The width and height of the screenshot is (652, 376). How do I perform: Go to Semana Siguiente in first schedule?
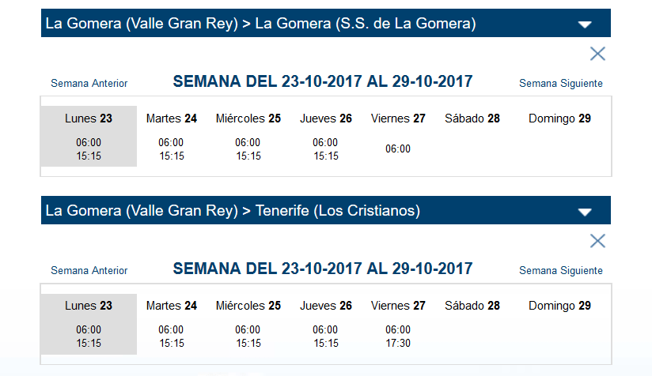560,84
